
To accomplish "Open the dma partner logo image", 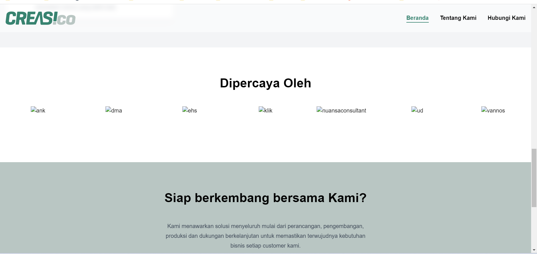I will 114,111.
